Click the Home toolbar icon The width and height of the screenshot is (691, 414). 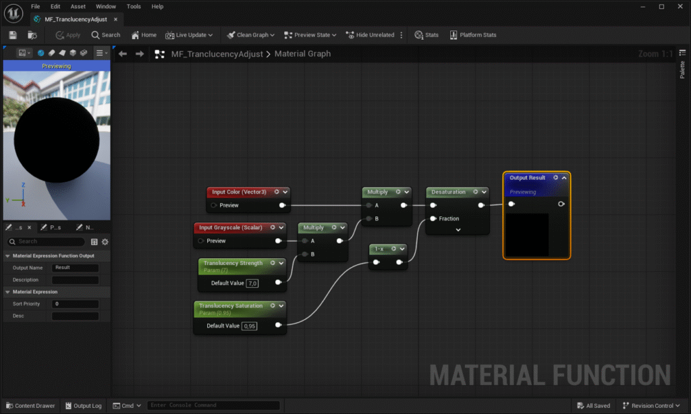click(x=144, y=35)
